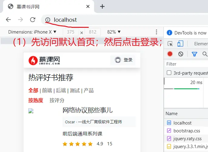Viewport: 208px width, 152px height.
Task: Toggle the device toolbar icon
Action: (180, 44)
